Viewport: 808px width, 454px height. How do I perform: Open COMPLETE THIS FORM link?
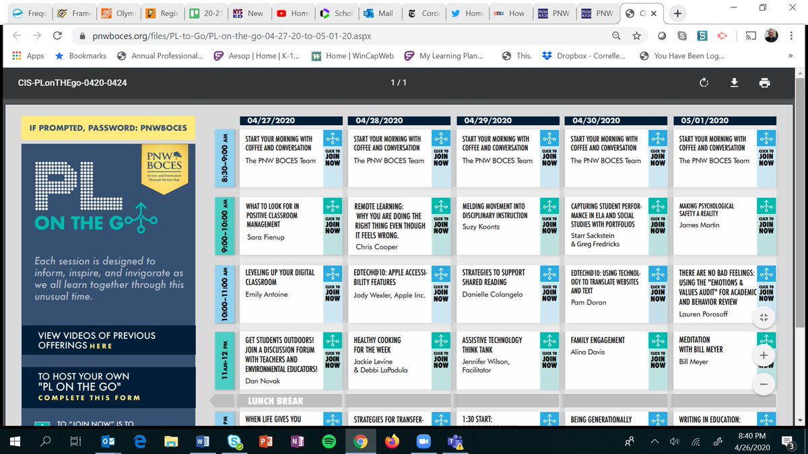click(x=89, y=398)
